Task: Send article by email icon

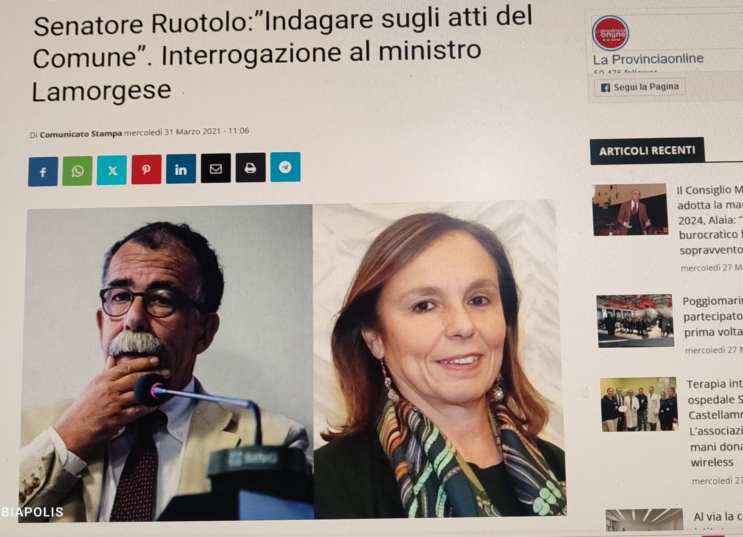Action: coord(215,168)
